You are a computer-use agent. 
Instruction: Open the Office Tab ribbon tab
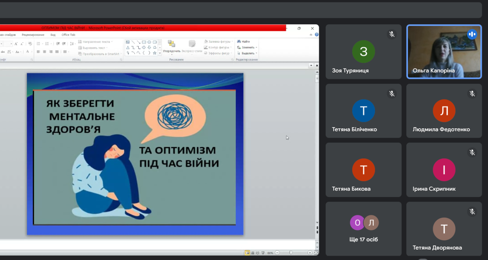click(68, 35)
